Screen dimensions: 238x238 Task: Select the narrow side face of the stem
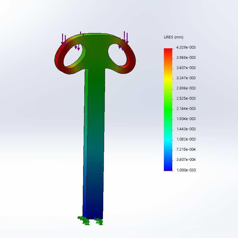85,144
